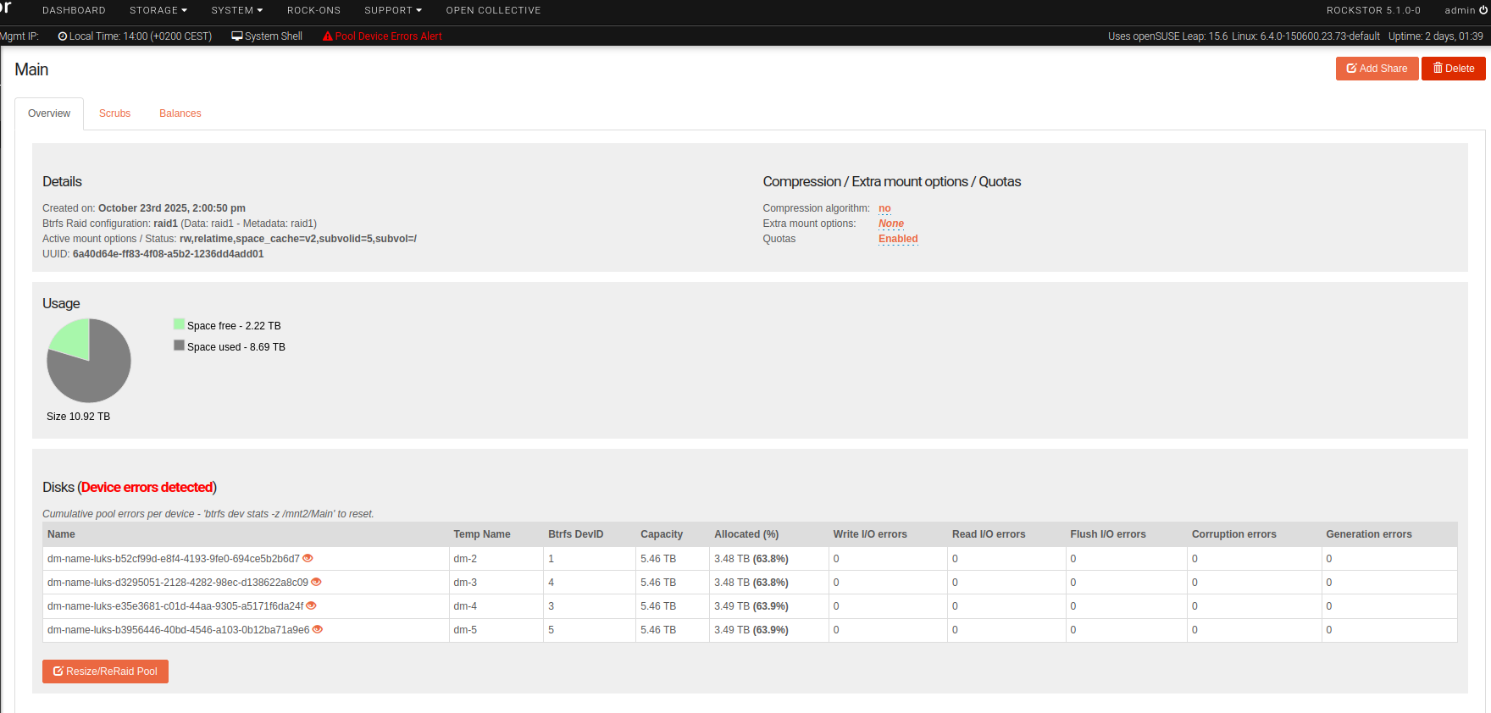
Task: Click the Local Time clock icon
Action: tap(63, 36)
